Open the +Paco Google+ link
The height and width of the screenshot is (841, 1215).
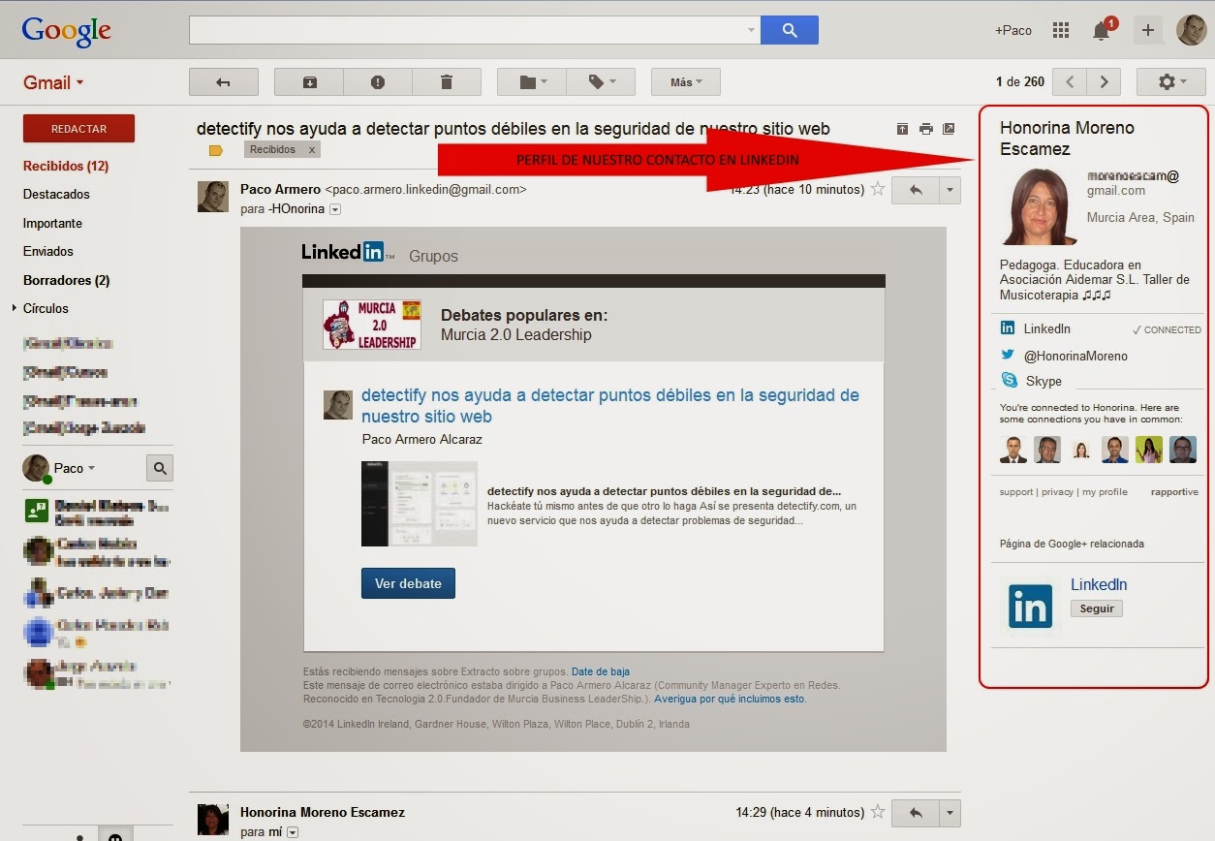click(1013, 30)
